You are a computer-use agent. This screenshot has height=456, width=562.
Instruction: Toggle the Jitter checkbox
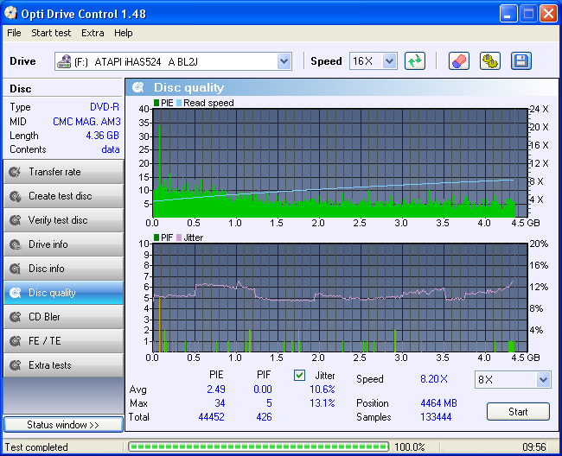tap(299, 375)
